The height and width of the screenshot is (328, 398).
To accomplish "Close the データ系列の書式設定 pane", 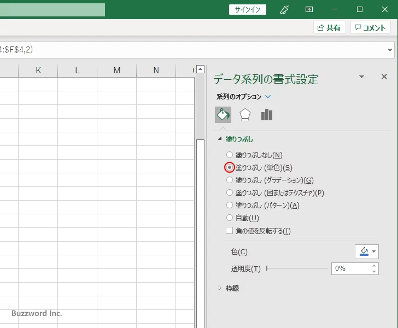I will [384, 77].
